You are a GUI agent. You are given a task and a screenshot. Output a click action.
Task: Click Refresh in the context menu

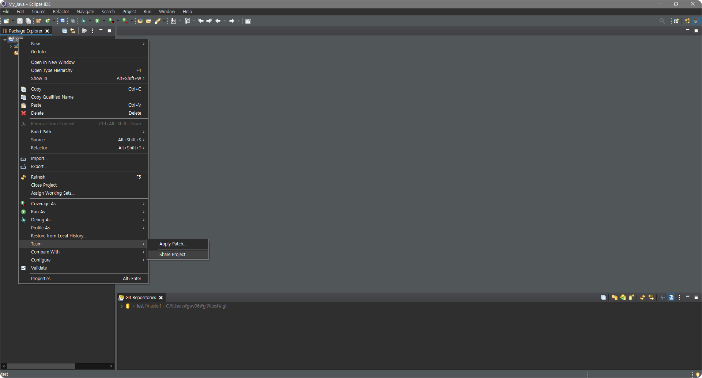(x=84, y=177)
